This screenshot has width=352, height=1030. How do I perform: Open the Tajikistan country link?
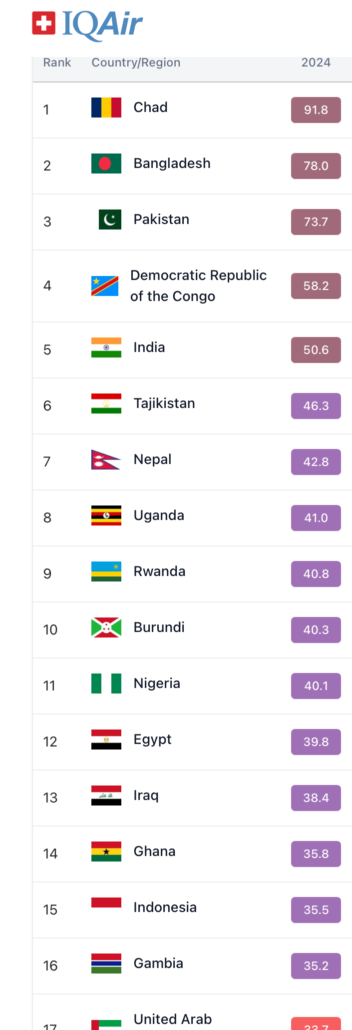164,403
